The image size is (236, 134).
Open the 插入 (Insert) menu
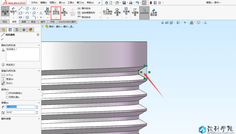coord(62,3)
